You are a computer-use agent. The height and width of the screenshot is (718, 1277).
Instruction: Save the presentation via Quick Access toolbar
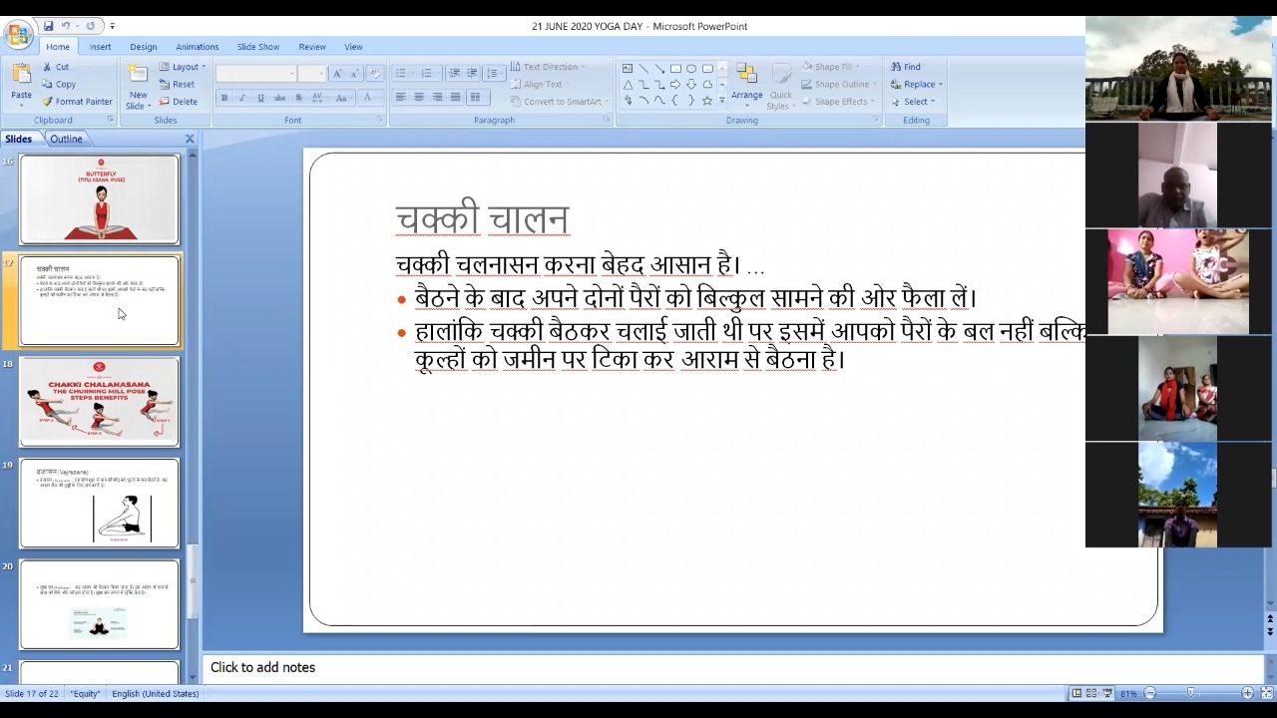coord(48,26)
